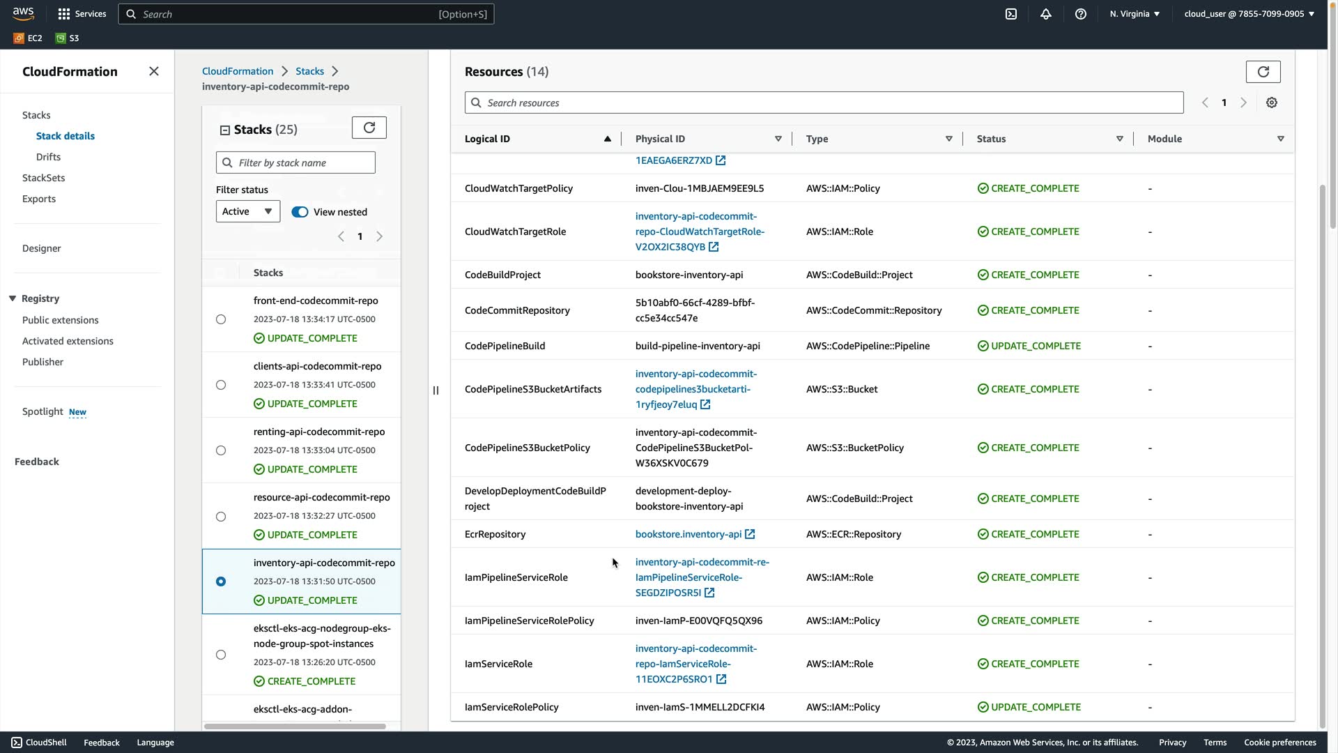Open the CloudShell icon in top bar
This screenshot has height=753, width=1338.
[x=1011, y=14]
